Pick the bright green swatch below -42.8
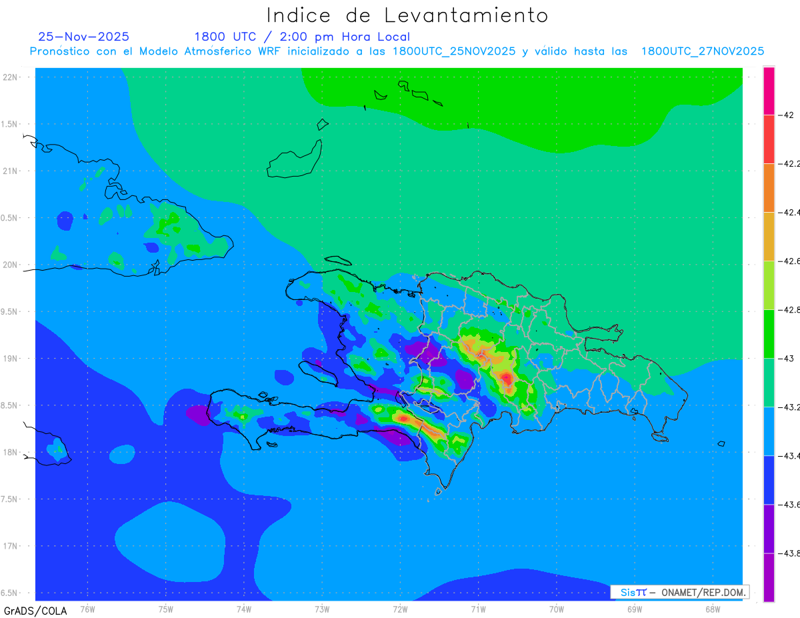The height and width of the screenshot is (618, 800). pos(769,333)
